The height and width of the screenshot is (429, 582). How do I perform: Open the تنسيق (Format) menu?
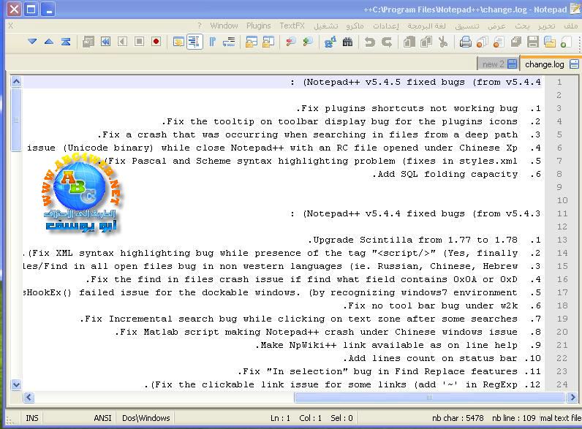point(467,26)
